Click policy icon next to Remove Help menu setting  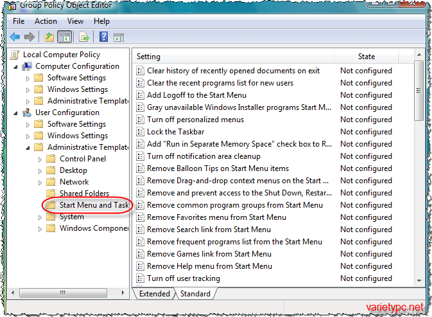tap(140, 266)
